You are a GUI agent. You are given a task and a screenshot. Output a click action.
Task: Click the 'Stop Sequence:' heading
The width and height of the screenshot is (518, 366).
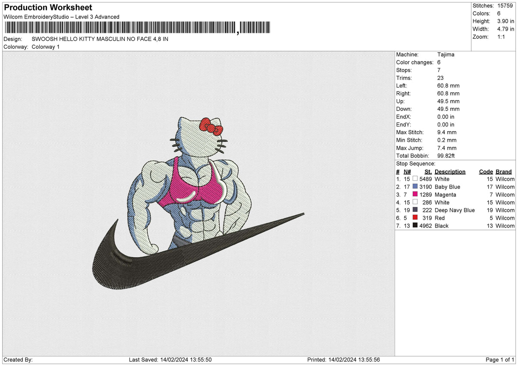point(416,164)
